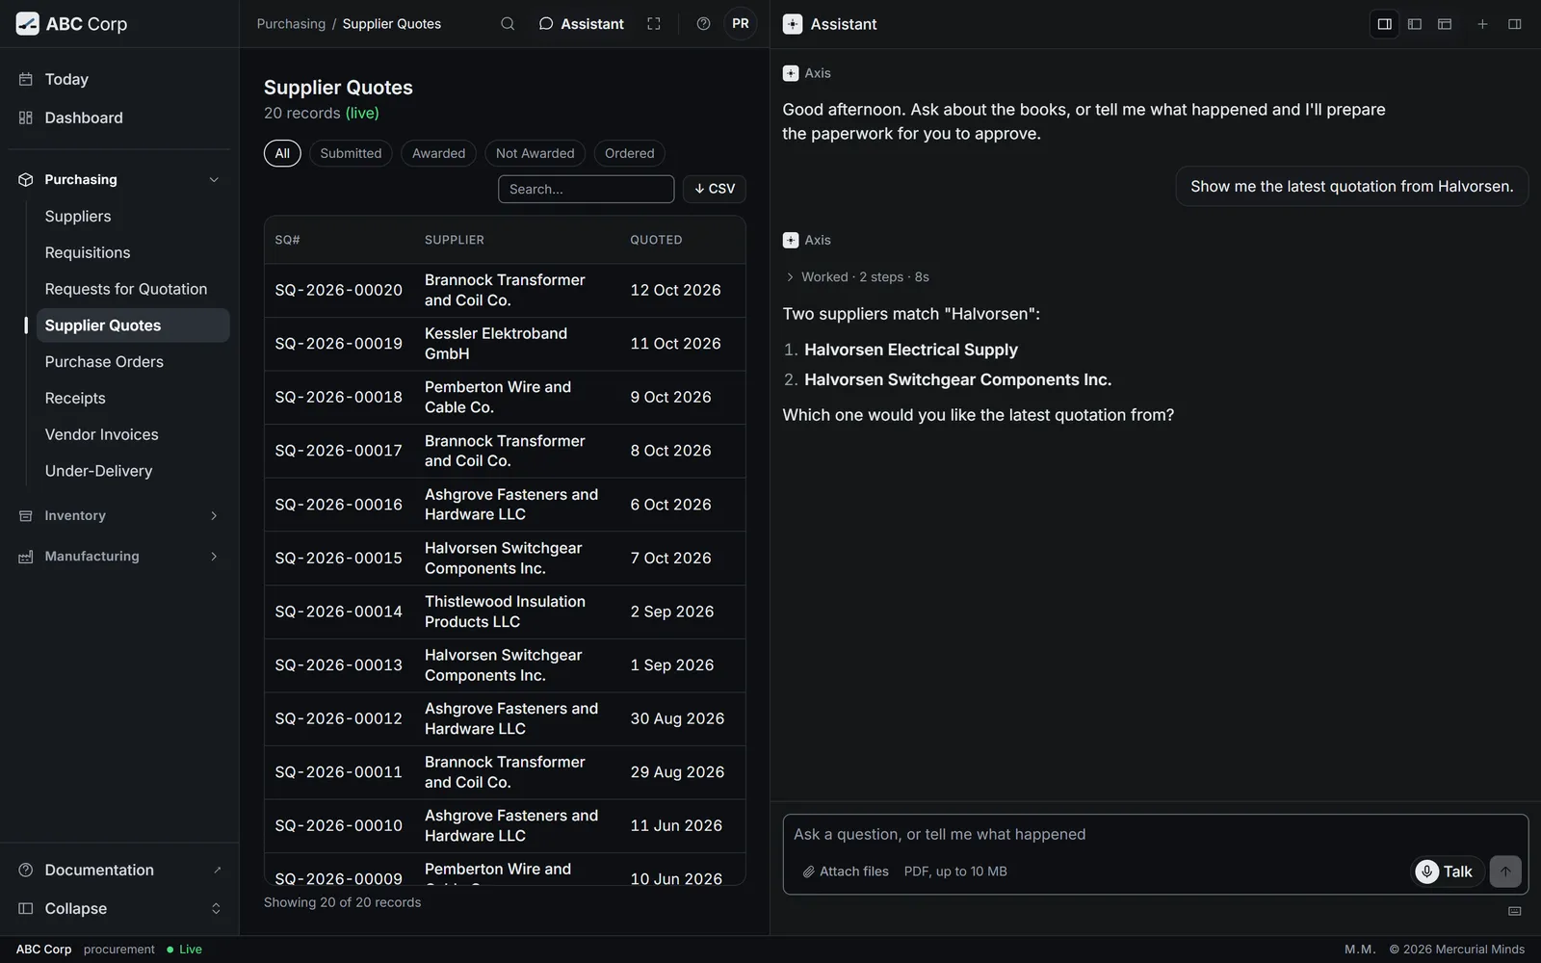Select the Not Awarded filter chip
Image resolution: width=1541 pixels, height=963 pixels.
(x=535, y=153)
